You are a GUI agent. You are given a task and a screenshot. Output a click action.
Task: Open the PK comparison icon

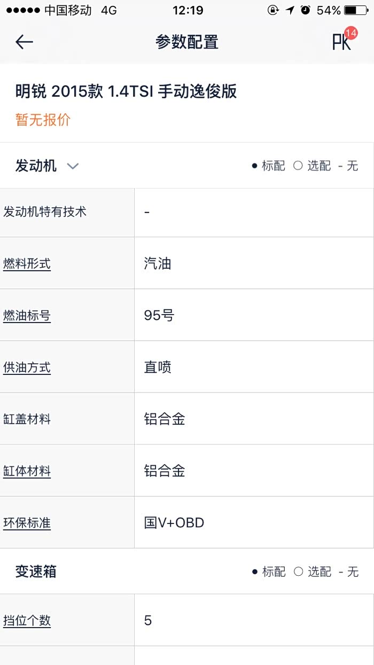point(341,43)
